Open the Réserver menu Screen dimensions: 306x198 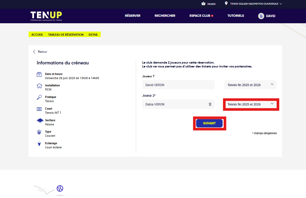click(x=132, y=16)
